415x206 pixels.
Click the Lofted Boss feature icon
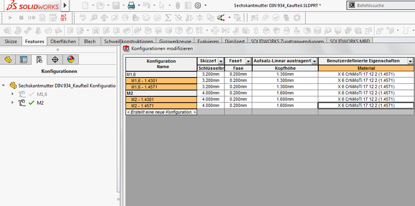38,31
